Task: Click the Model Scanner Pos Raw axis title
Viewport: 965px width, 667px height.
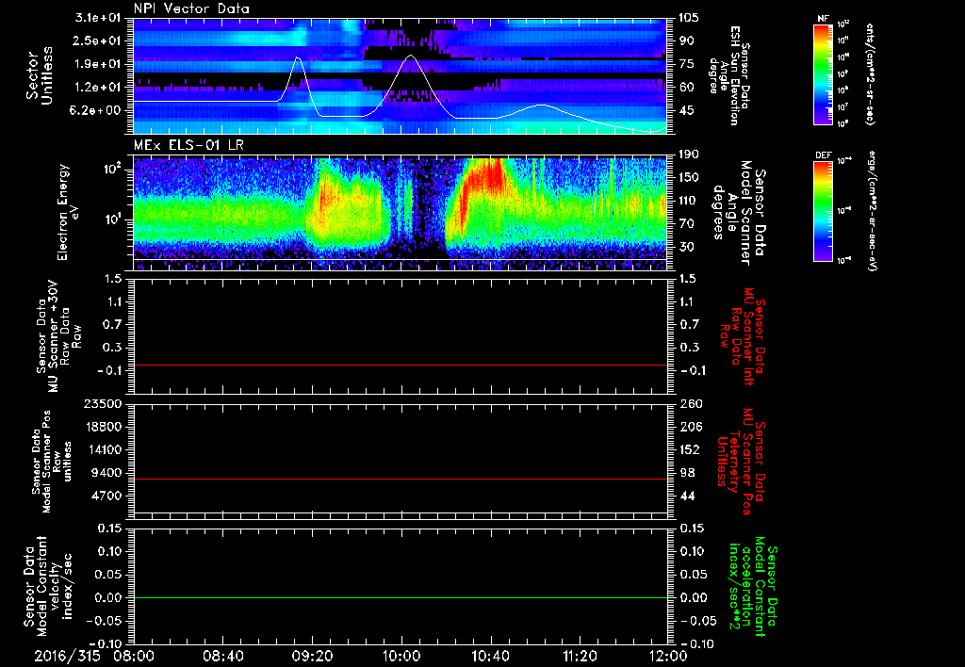Action: pos(51,462)
